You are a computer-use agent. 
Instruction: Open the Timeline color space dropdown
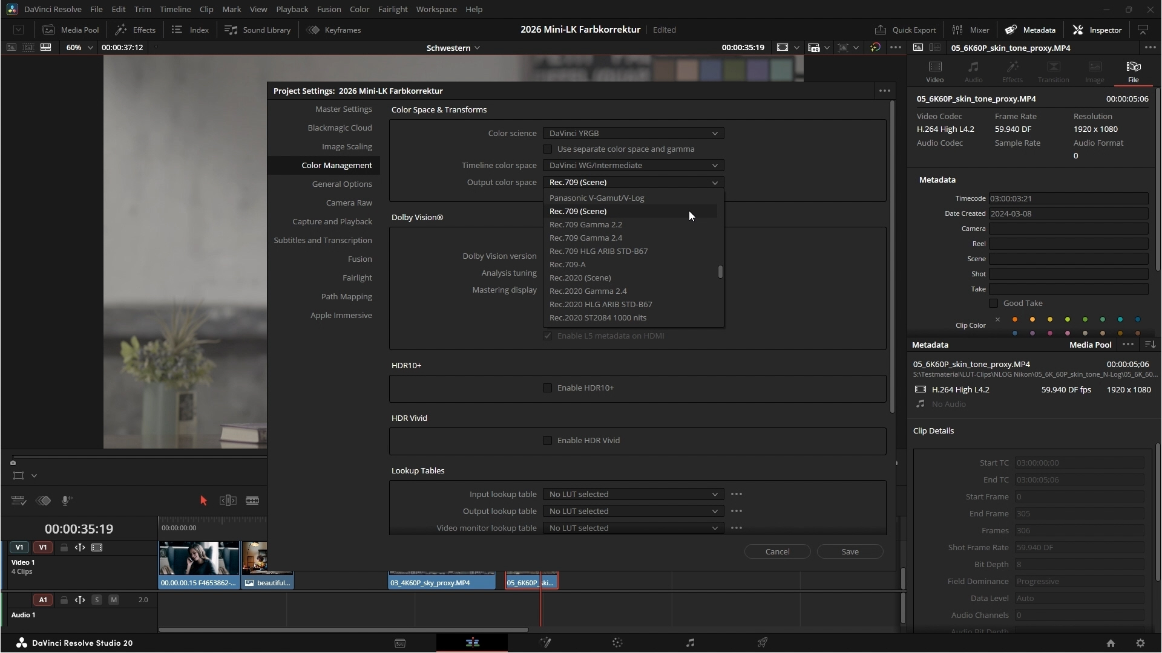click(x=633, y=165)
